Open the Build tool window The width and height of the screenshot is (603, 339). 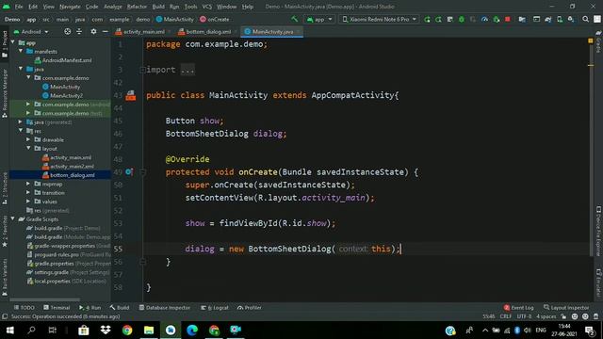pyautogui.click(x=120, y=308)
